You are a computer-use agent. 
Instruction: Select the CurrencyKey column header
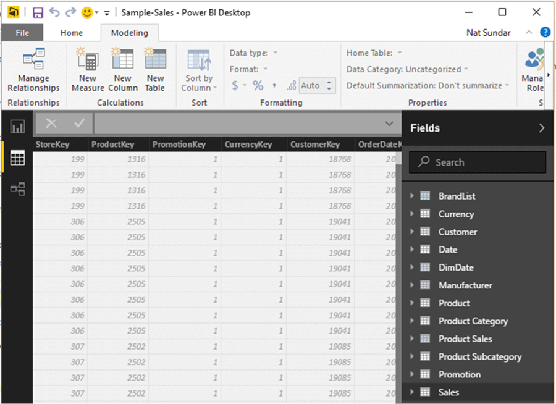coord(255,145)
